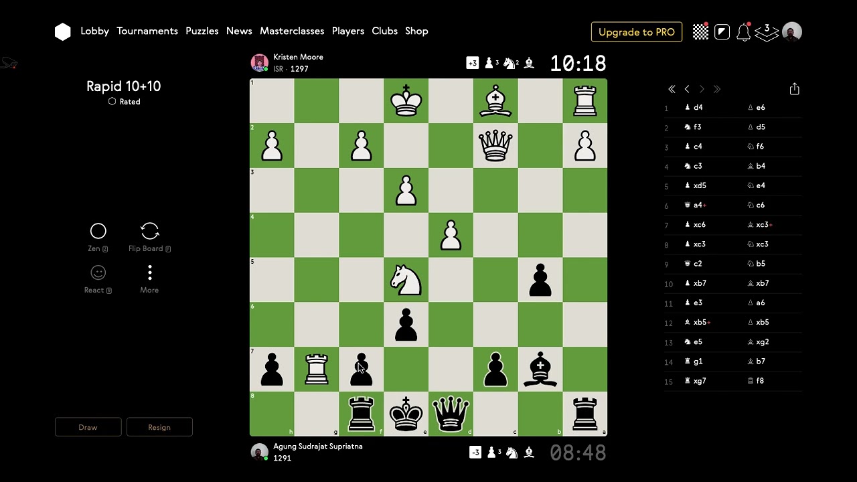This screenshot has width=857, height=482.
Task: Open the stacked layers icon with 3
Action: [767, 31]
